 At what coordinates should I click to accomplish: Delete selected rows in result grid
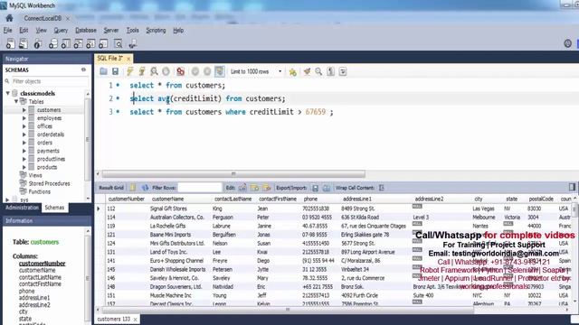(x=267, y=188)
